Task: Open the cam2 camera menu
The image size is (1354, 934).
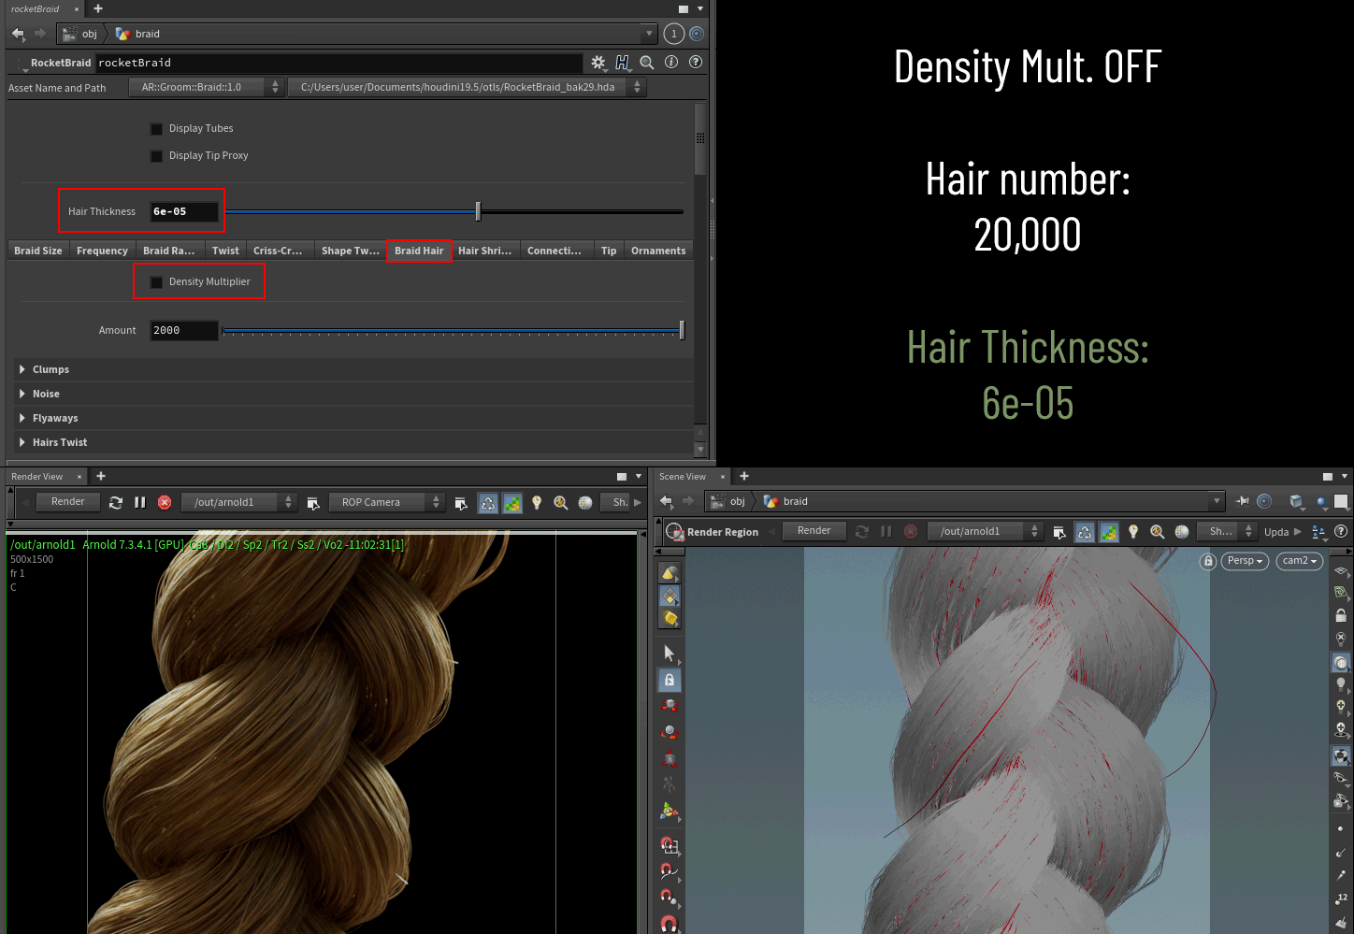Action: click(x=1300, y=561)
